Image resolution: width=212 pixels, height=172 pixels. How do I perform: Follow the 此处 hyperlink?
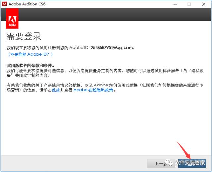pyautogui.click(x=56, y=90)
